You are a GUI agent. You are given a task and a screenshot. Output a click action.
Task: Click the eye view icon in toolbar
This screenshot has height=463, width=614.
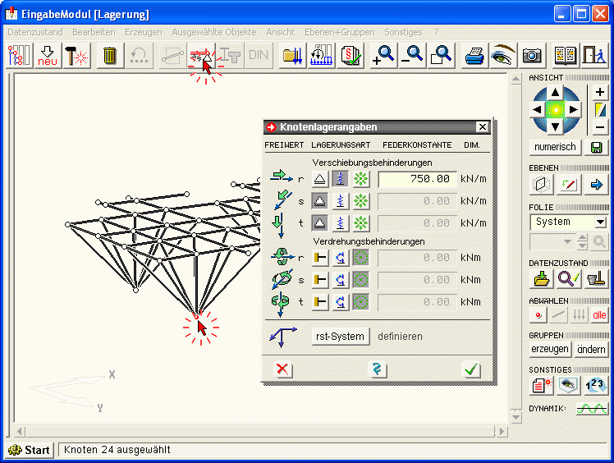502,55
